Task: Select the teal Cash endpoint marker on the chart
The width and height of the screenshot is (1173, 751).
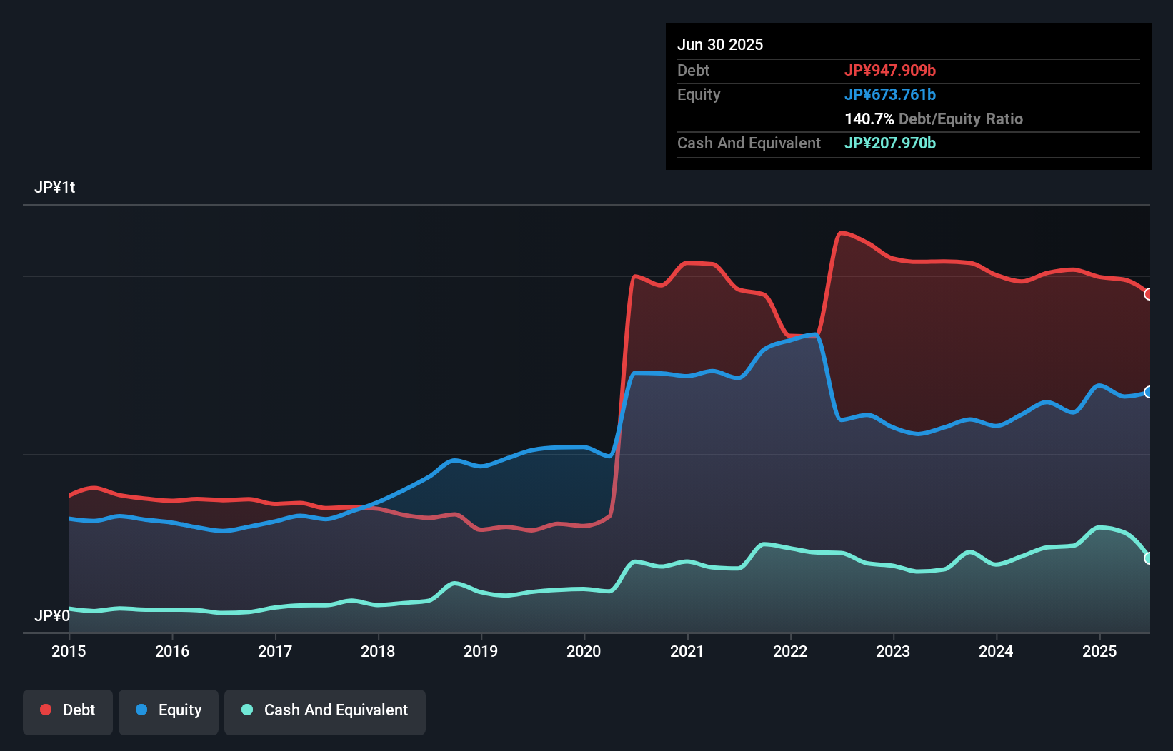Action: tap(1148, 556)
